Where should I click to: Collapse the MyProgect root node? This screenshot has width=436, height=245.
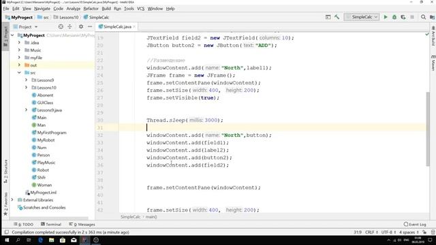[x=12, y=35]
